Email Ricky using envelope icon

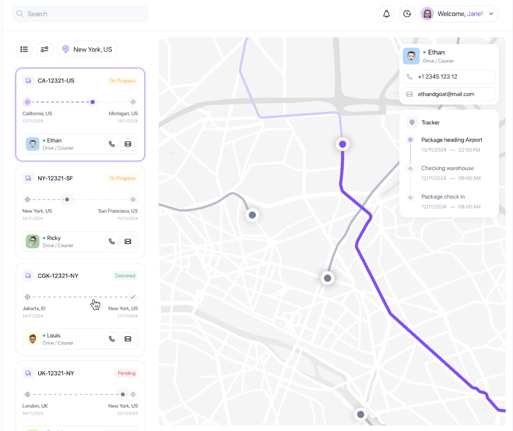point(128,241)
